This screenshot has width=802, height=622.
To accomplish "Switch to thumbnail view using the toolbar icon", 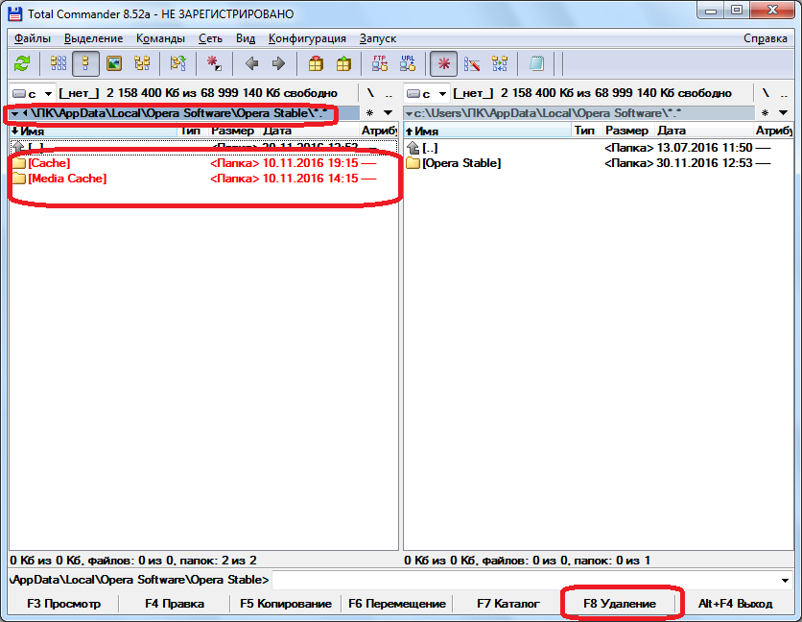I will tap(114, 63).
